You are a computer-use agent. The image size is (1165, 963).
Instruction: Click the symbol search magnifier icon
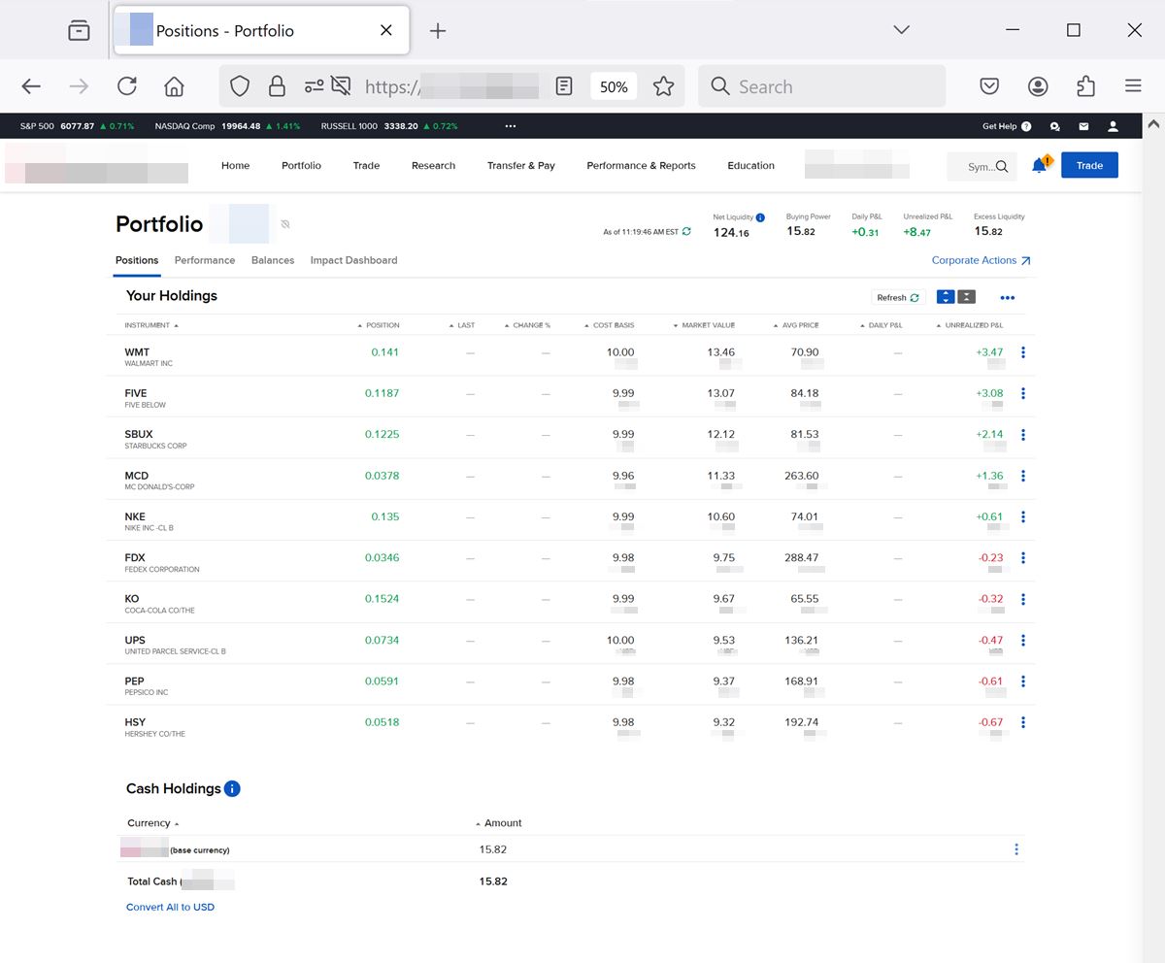pyautogui.click(x=1002, y=166)
